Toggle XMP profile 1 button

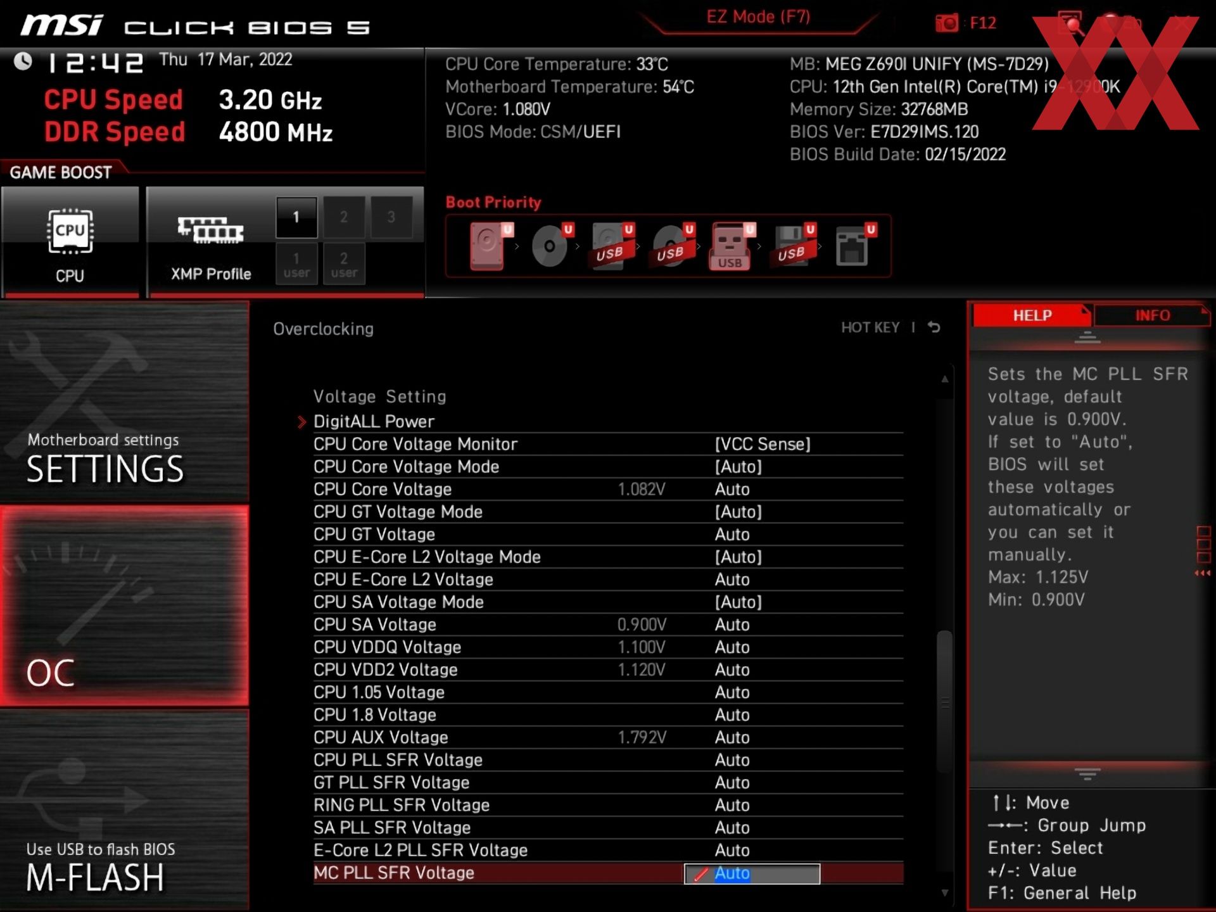coord(296,217)
